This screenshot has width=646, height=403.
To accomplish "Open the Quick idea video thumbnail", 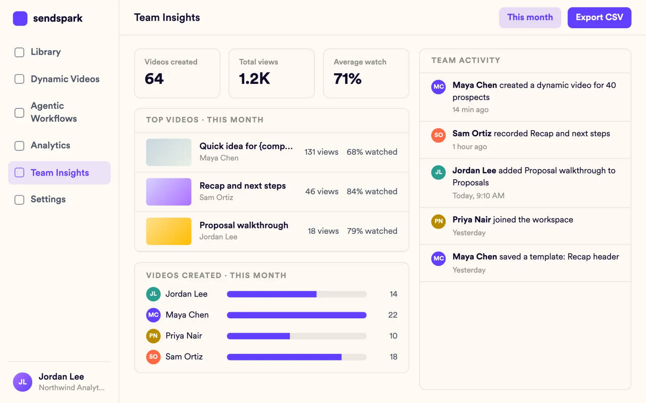I will 169,152.
